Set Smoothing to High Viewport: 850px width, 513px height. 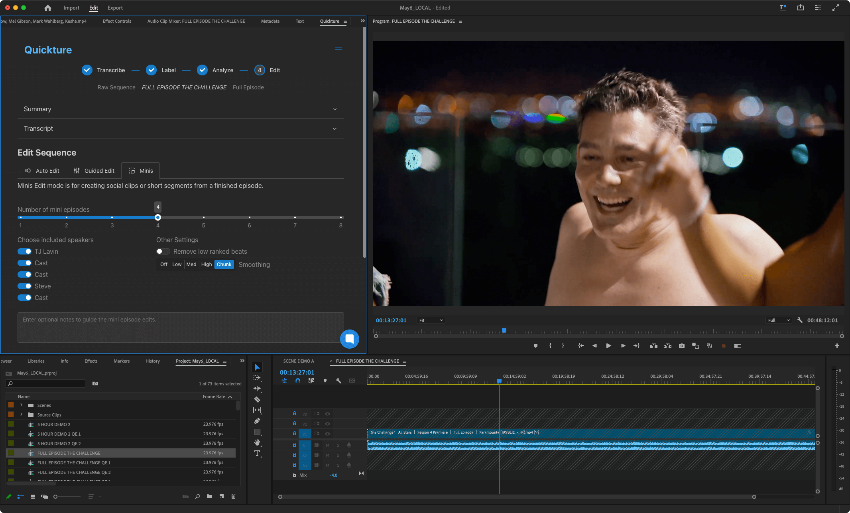click(x=206, y=264)
